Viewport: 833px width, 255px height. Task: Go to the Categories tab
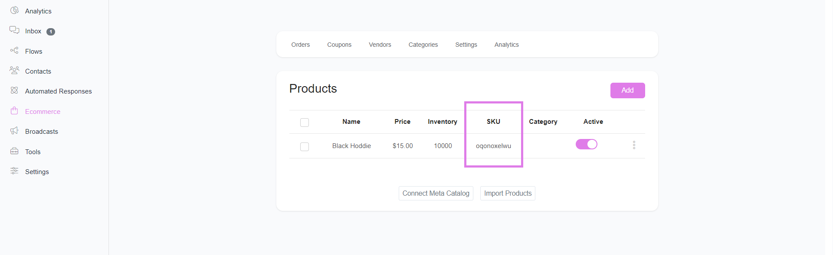coord(423,45)
